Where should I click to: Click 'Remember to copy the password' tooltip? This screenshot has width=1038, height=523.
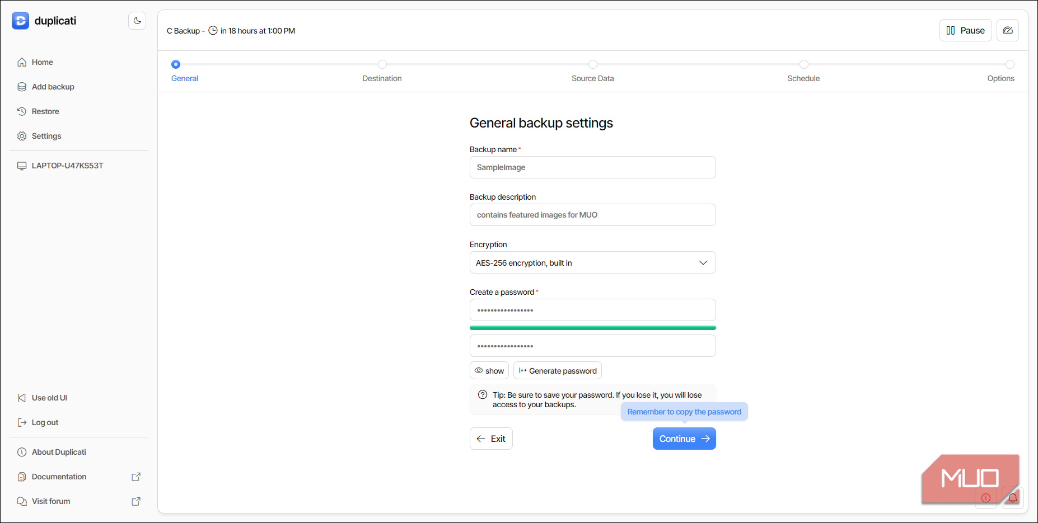(x=684, y=412)
